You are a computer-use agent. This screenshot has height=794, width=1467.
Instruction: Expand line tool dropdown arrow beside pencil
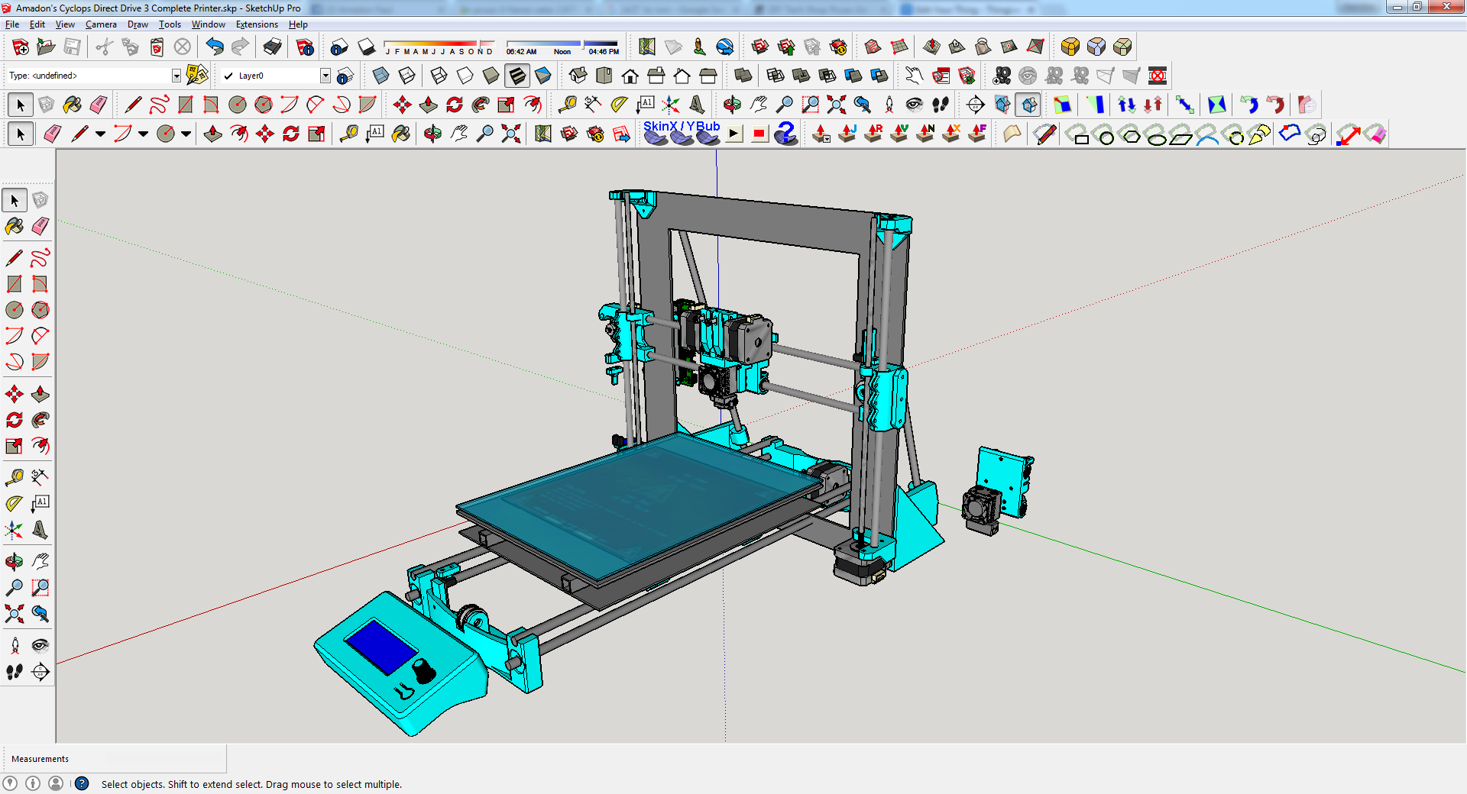[x=100, y=134]
